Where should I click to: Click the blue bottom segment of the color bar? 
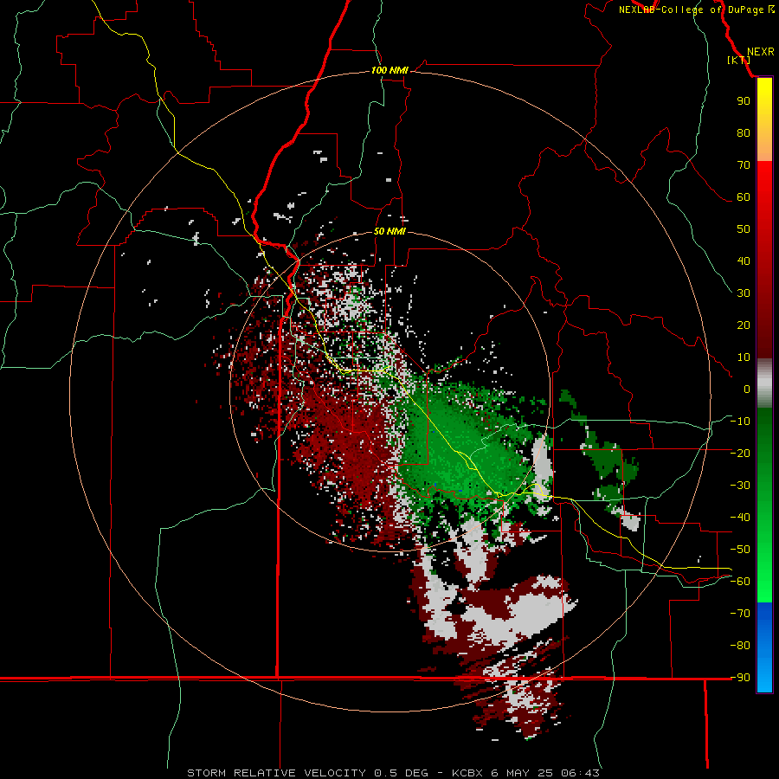(x=764, y=647)
